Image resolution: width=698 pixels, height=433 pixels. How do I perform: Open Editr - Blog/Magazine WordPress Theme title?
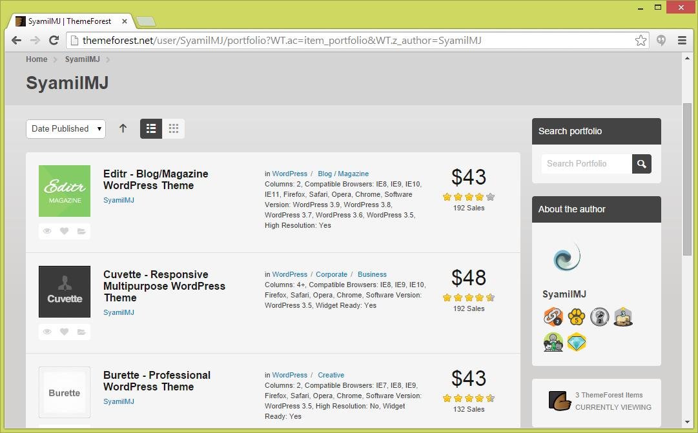156,180
